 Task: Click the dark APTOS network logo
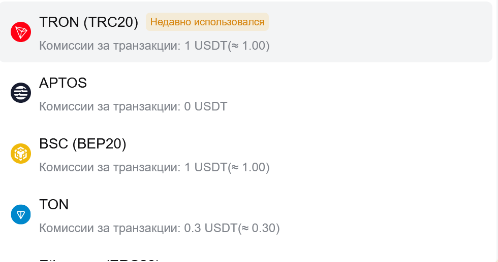tap(21, 93)
